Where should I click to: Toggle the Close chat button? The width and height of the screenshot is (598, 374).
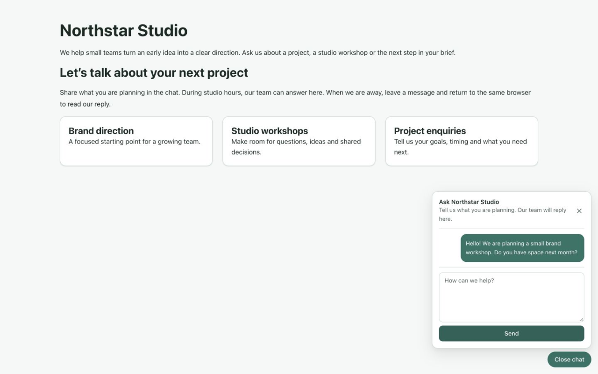569,360
